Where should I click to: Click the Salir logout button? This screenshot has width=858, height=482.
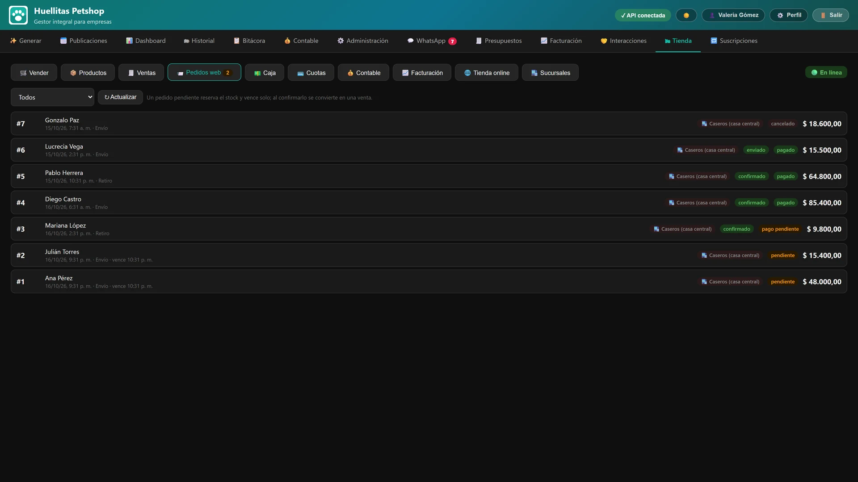pyautogui.click(x=831, y=15)
